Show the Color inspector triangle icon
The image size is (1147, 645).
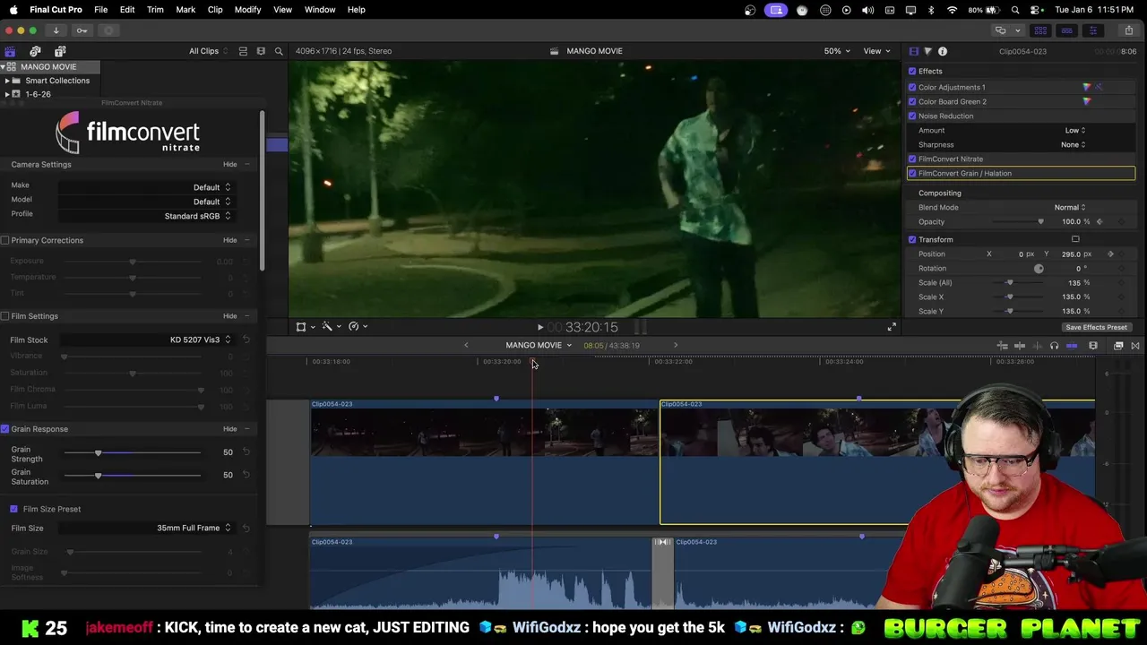tap(927, 51)
